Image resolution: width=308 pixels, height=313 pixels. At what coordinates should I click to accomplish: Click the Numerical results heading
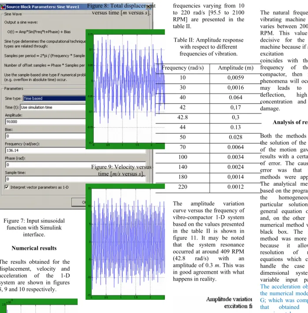[x=34, y=248]
